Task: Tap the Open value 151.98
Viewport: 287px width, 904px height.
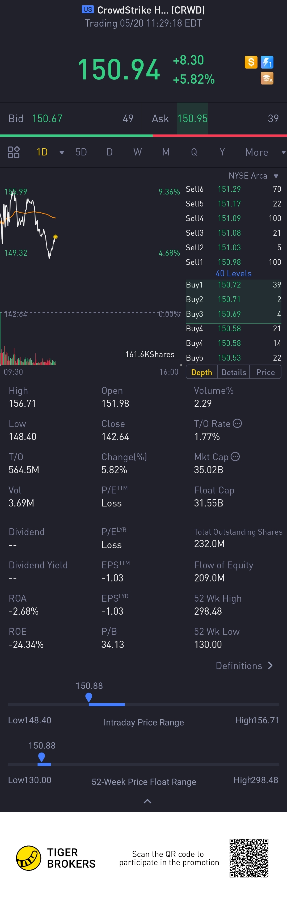Action: click(115, 404)
